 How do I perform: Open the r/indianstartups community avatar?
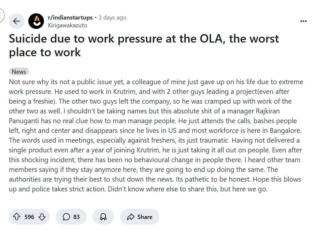pyautogui.click(x=36, y=21)
